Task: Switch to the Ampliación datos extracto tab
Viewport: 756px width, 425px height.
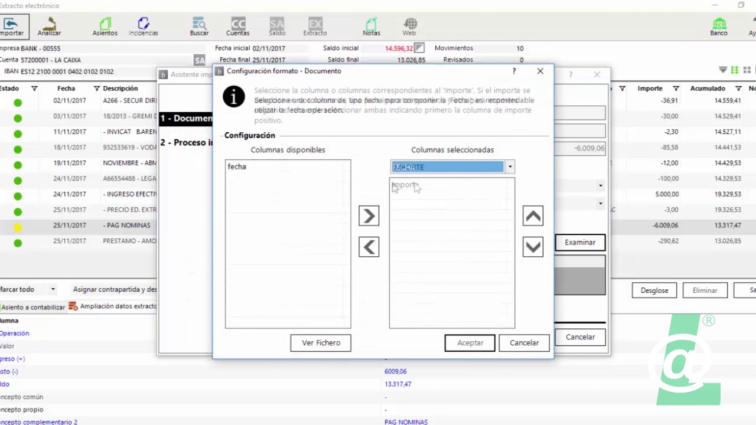Action: 113,306
